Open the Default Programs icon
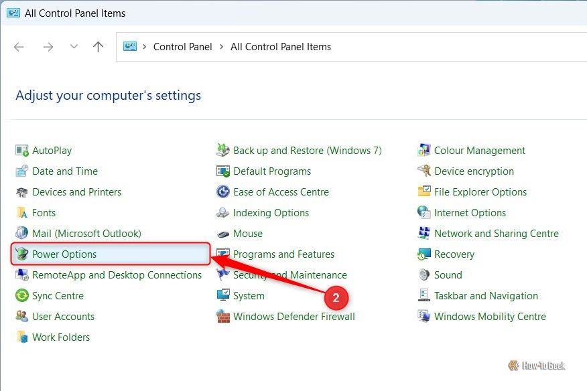 click(223, 171)
